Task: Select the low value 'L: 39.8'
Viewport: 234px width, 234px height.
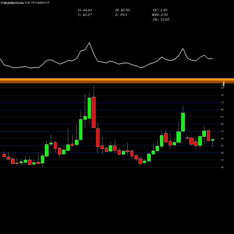Action: [121, 15]
